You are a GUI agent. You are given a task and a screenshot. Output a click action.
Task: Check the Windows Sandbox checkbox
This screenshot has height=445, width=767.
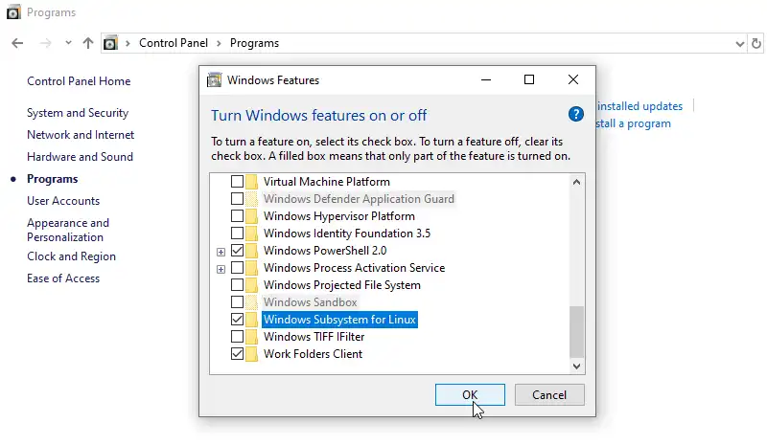click(237, 302)
